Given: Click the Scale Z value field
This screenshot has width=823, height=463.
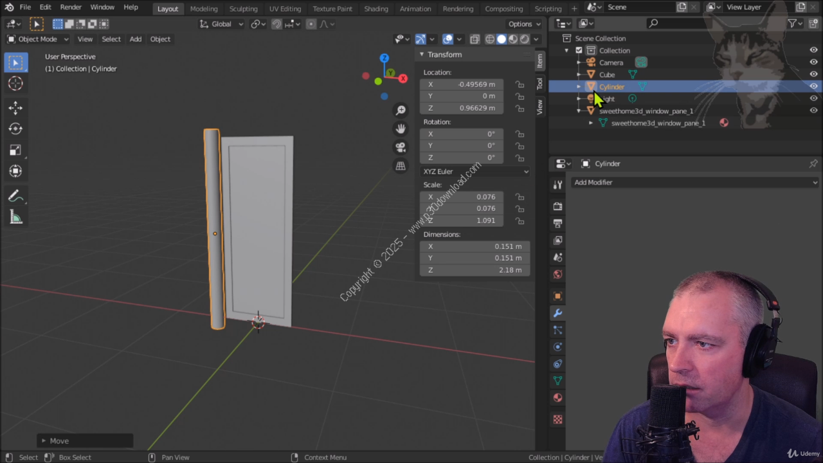Looking at the screenshot, I should (x=462, y=221).
